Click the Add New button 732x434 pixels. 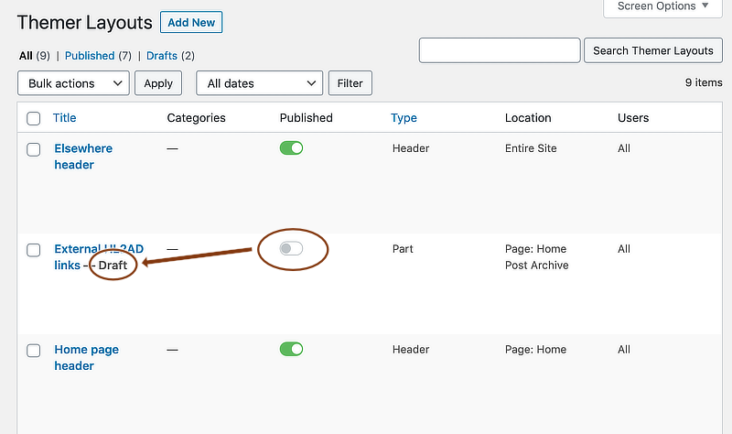(190, 23)
